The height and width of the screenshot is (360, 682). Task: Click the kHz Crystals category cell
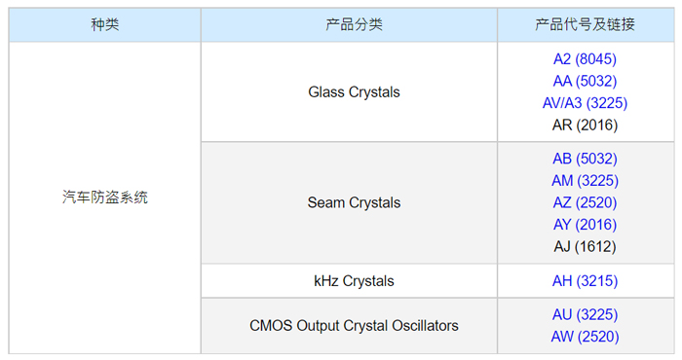click(349, 281)
